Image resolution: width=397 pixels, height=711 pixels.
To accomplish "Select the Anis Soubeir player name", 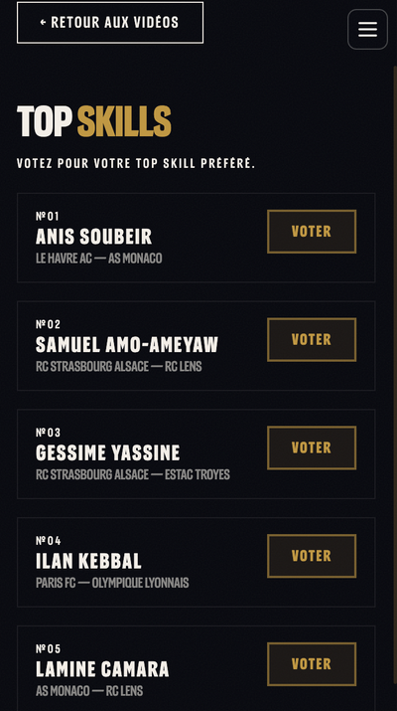I will click(93, 237).
